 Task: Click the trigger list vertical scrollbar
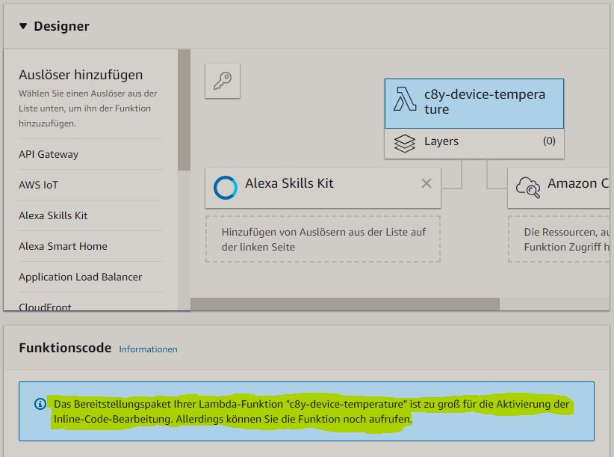[184, 108]
